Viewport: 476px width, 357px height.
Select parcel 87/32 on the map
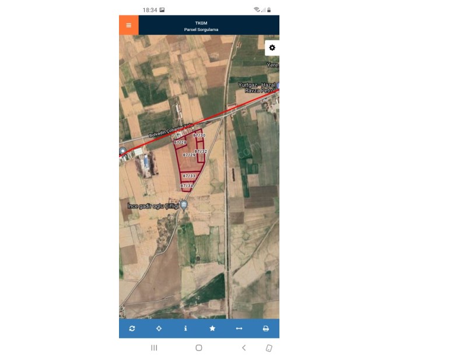[x=201, y=151]
